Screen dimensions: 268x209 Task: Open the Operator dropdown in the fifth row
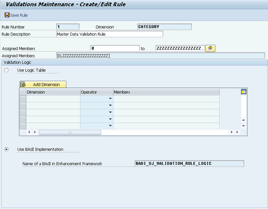point(110,125)
